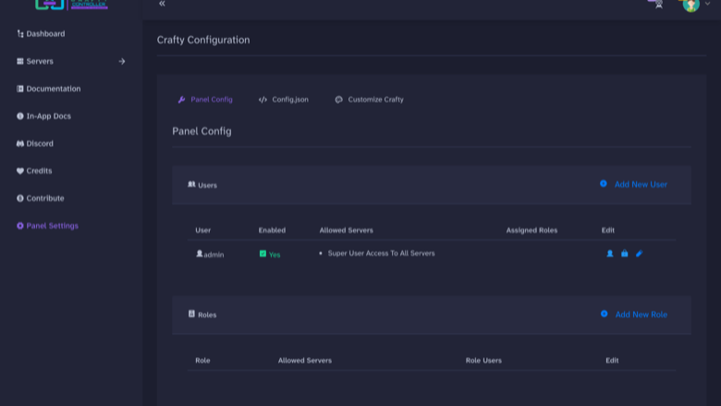Click the plus icon beside Add New User

[604, 183]
